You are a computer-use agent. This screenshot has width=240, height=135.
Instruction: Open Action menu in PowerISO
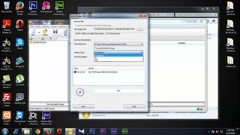click(x=46, y=27)
